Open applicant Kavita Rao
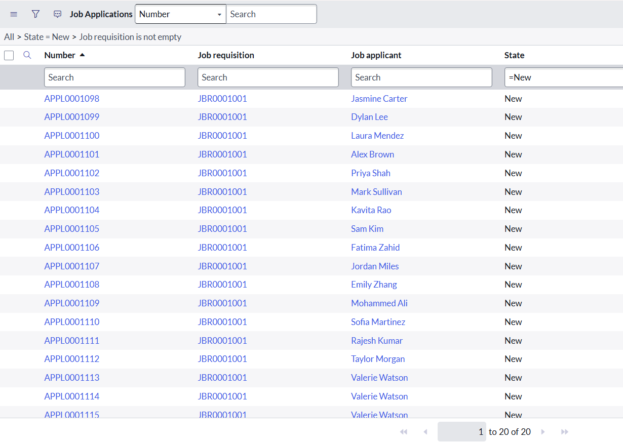Image resolution: width=623 pixels, height=443 pixels. (371, 210)
